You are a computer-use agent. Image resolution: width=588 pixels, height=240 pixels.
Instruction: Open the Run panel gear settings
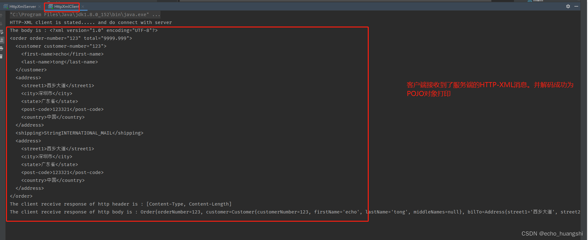pos(568,6)
